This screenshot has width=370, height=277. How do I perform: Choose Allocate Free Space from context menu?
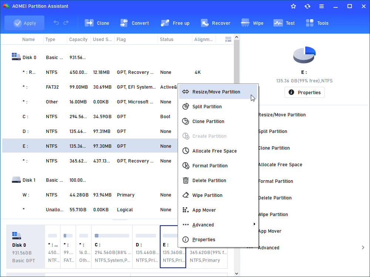tap(218, 151)
